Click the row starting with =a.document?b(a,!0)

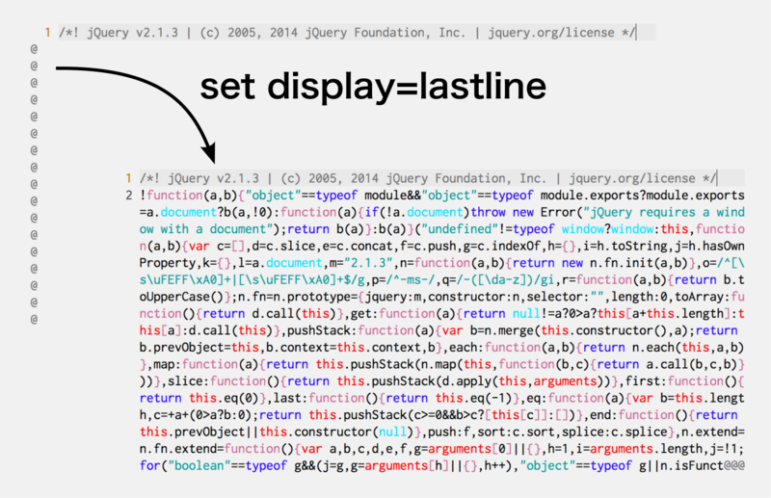[441, 212]
